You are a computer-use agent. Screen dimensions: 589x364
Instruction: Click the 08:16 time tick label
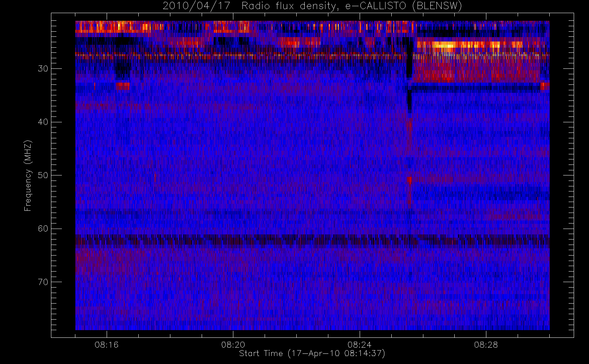tap(107, 345)
